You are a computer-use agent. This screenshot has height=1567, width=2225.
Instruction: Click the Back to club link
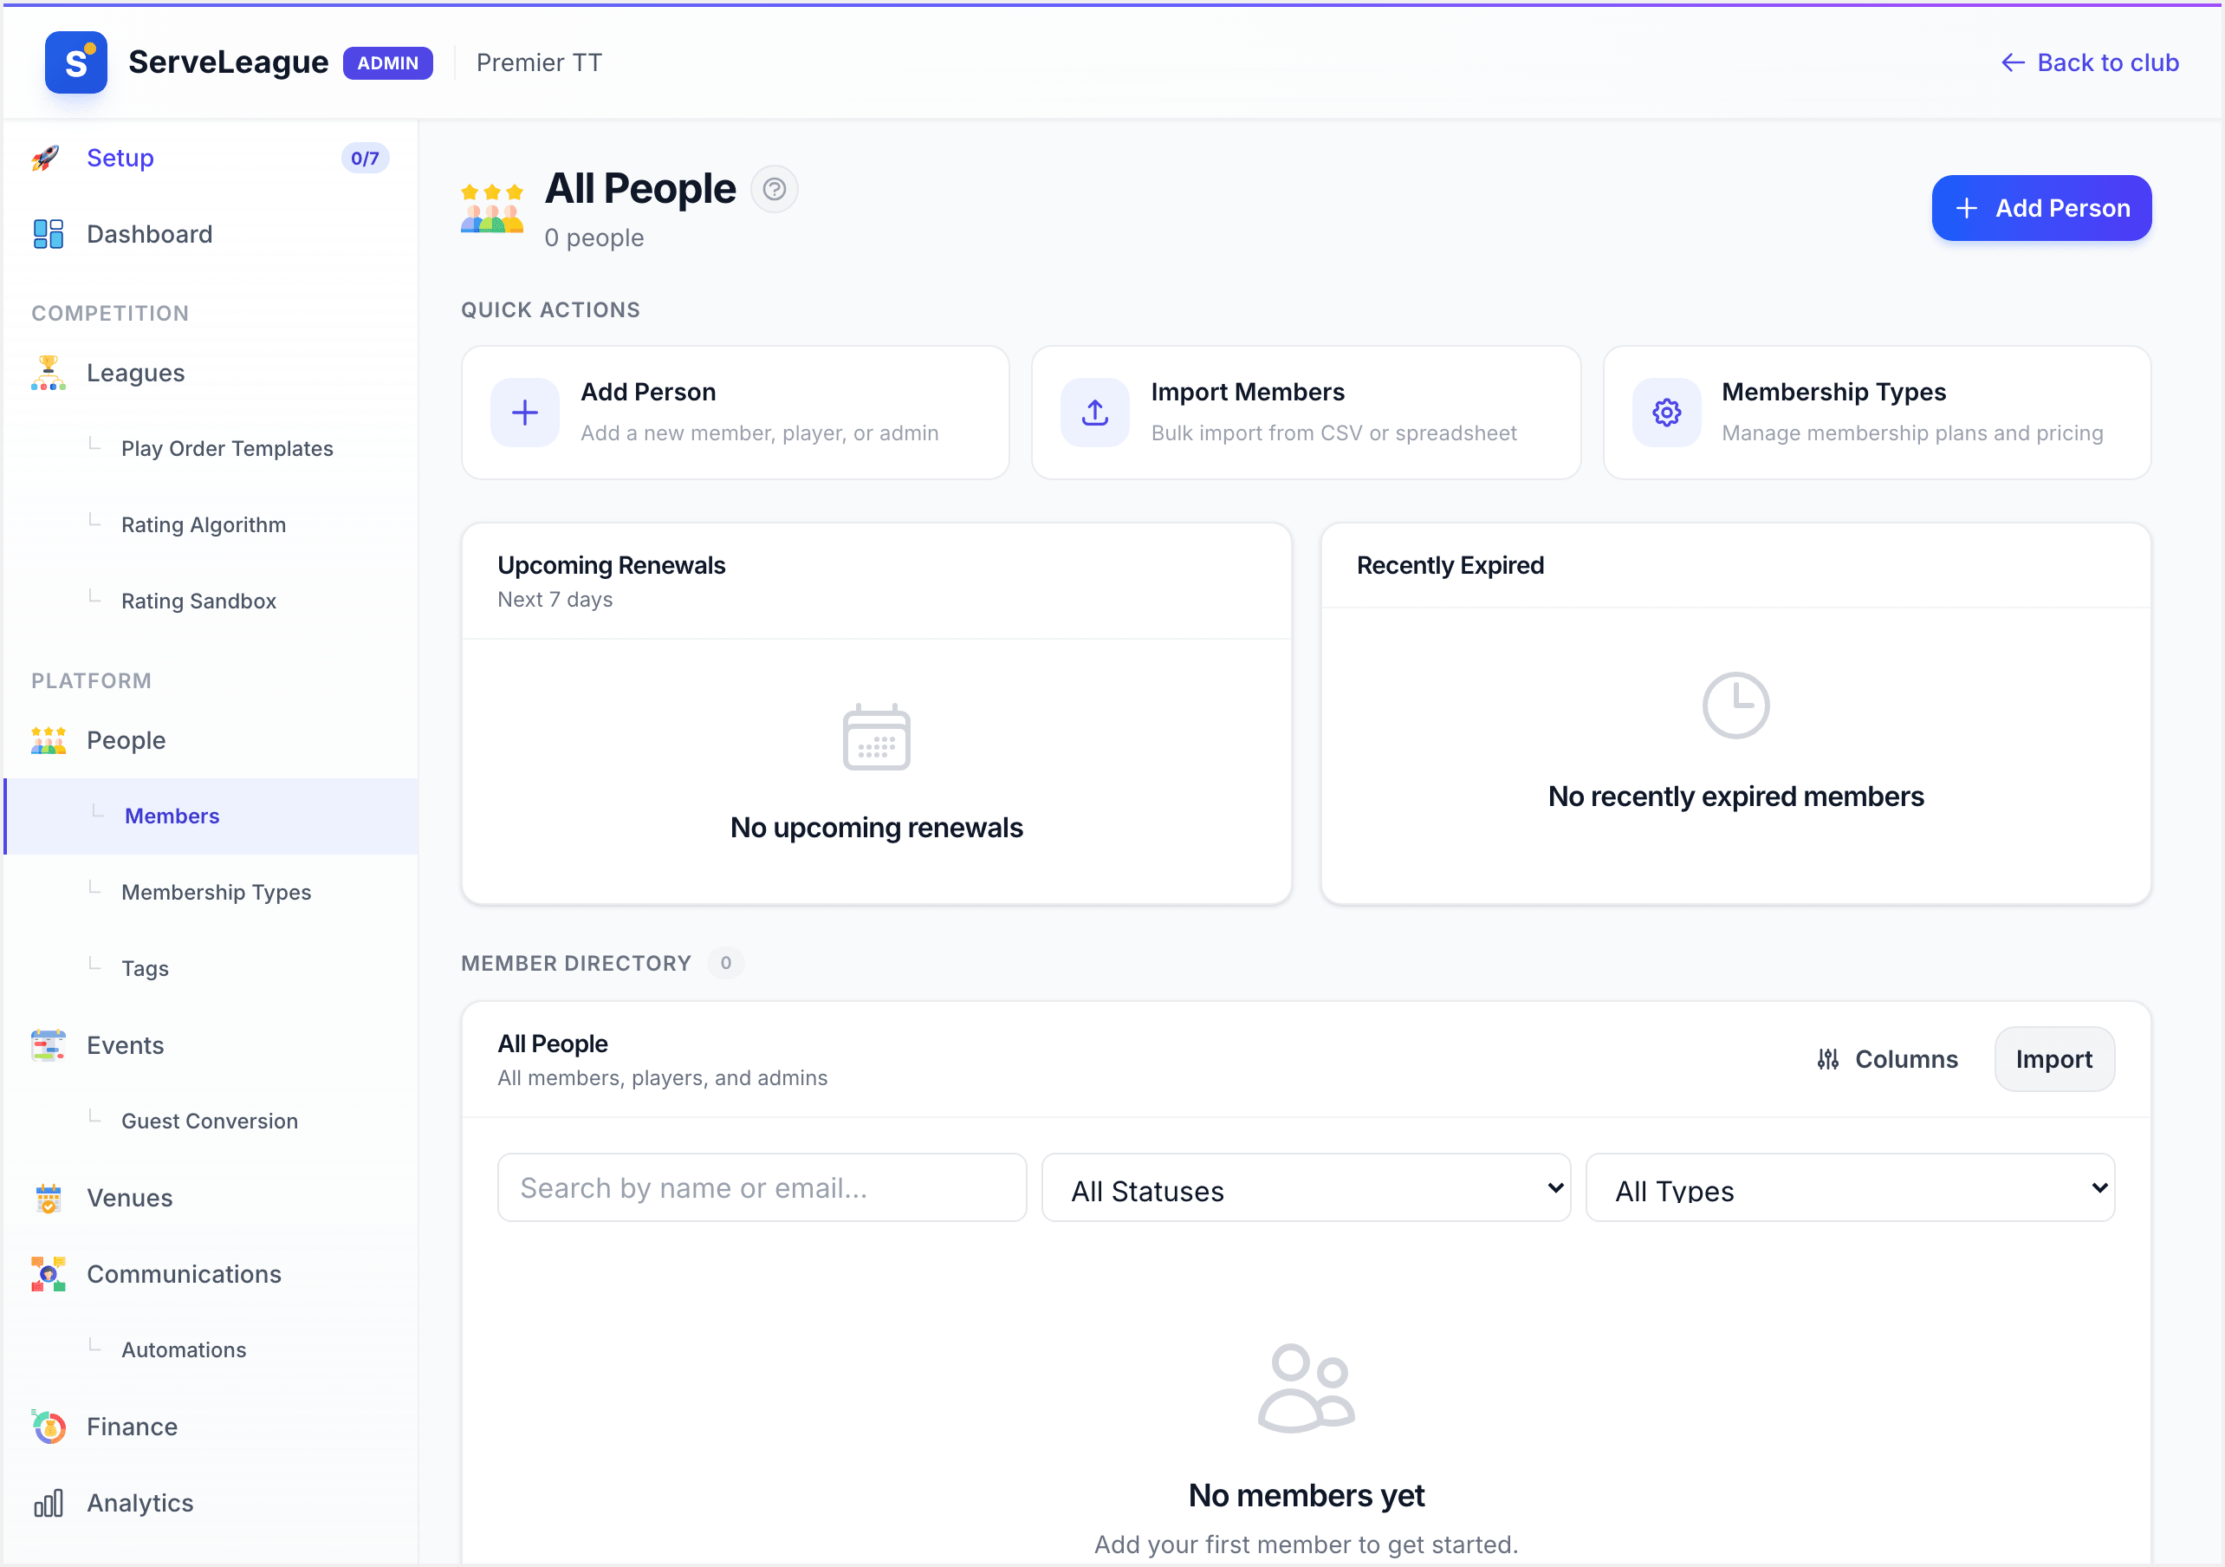[x=2089, y=62]
